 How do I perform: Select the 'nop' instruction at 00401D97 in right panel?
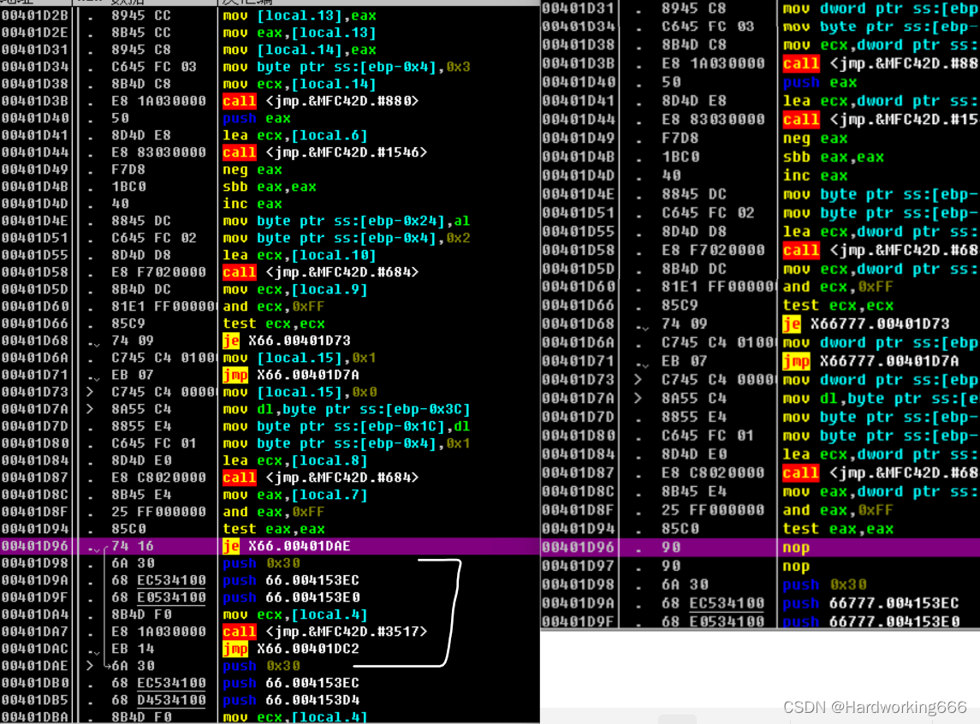click(x=796, y=567)
